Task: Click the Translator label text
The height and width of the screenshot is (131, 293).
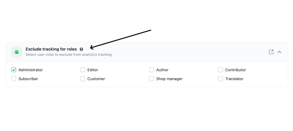Action: click(x=234, y=79)
